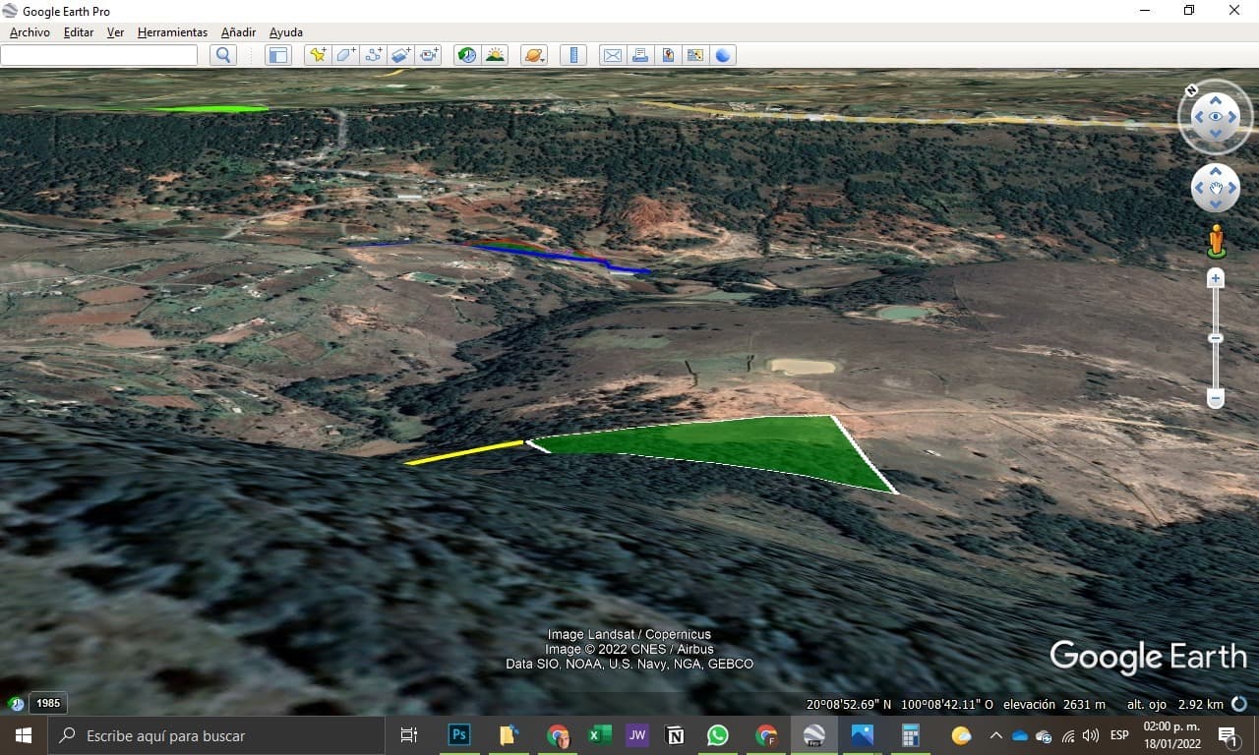Viewport: 1259px width, 755px height.
Task: Toggle sunlight across the landscape icon
Action: point(495,55)
